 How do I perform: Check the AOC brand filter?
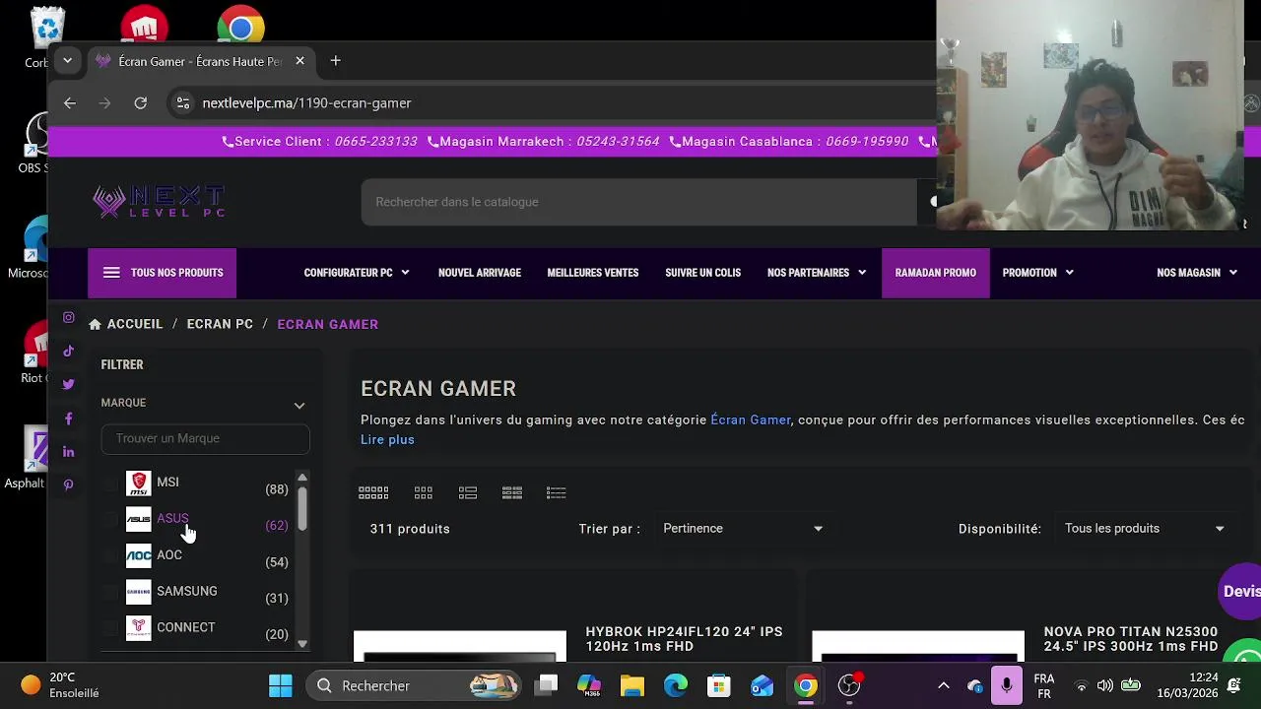pos(110,555)
